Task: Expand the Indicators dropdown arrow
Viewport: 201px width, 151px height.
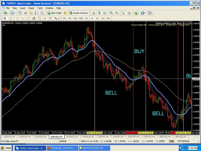Action: (x=138, y=13)
